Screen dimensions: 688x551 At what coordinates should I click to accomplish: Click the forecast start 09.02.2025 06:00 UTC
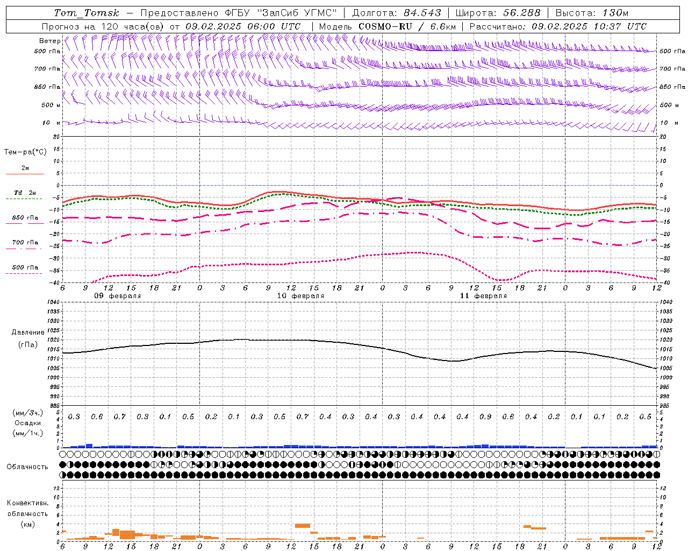pyautogui.click(x=243, y=26)
